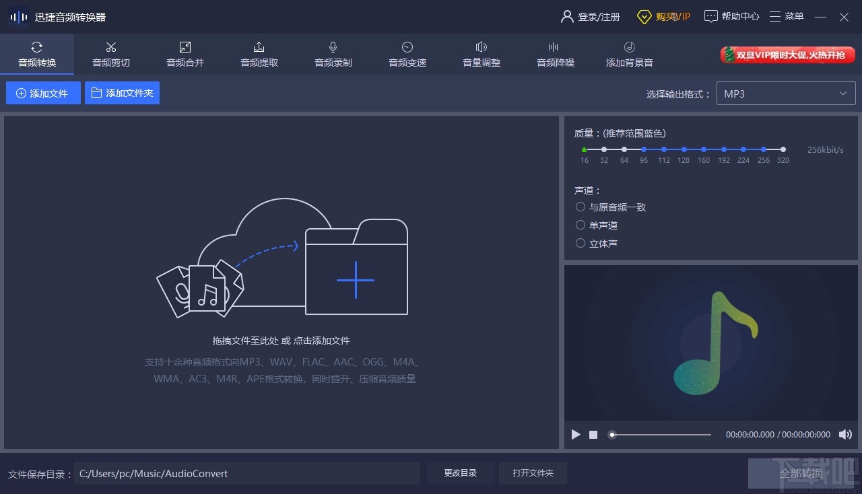The height and width of the screenshot is (494, 862).
Task: Set quality slider to 128 kbit/s
Action: point(684,149)
